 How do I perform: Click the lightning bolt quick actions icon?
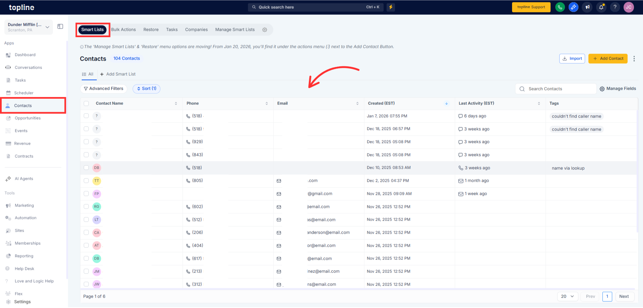click(x=390, y=7)
